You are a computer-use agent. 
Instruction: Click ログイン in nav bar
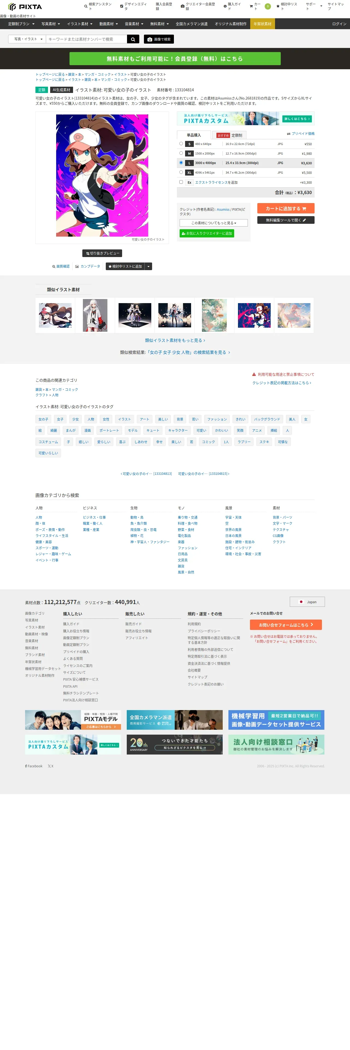coord(339,24)
